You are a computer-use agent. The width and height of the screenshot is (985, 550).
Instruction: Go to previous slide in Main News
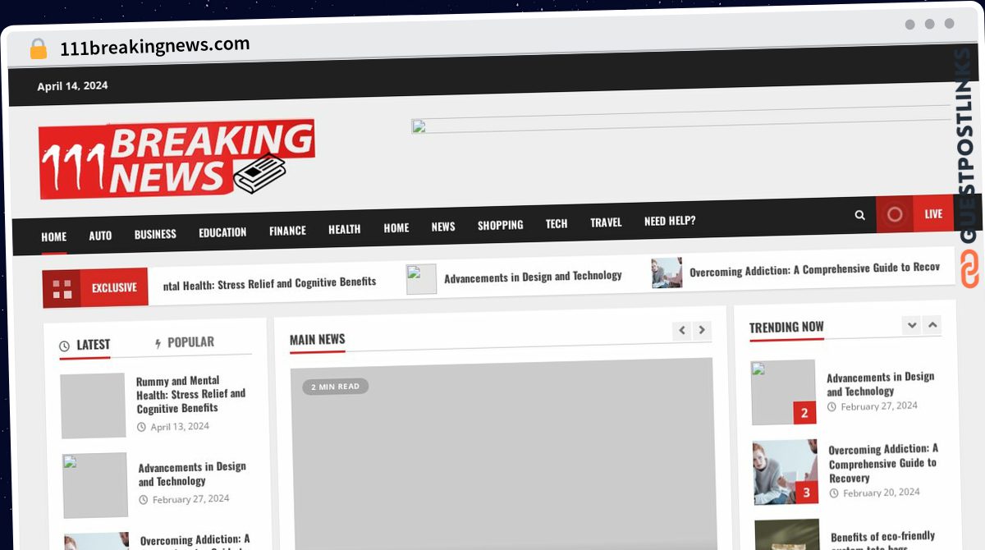coord(681,330)
